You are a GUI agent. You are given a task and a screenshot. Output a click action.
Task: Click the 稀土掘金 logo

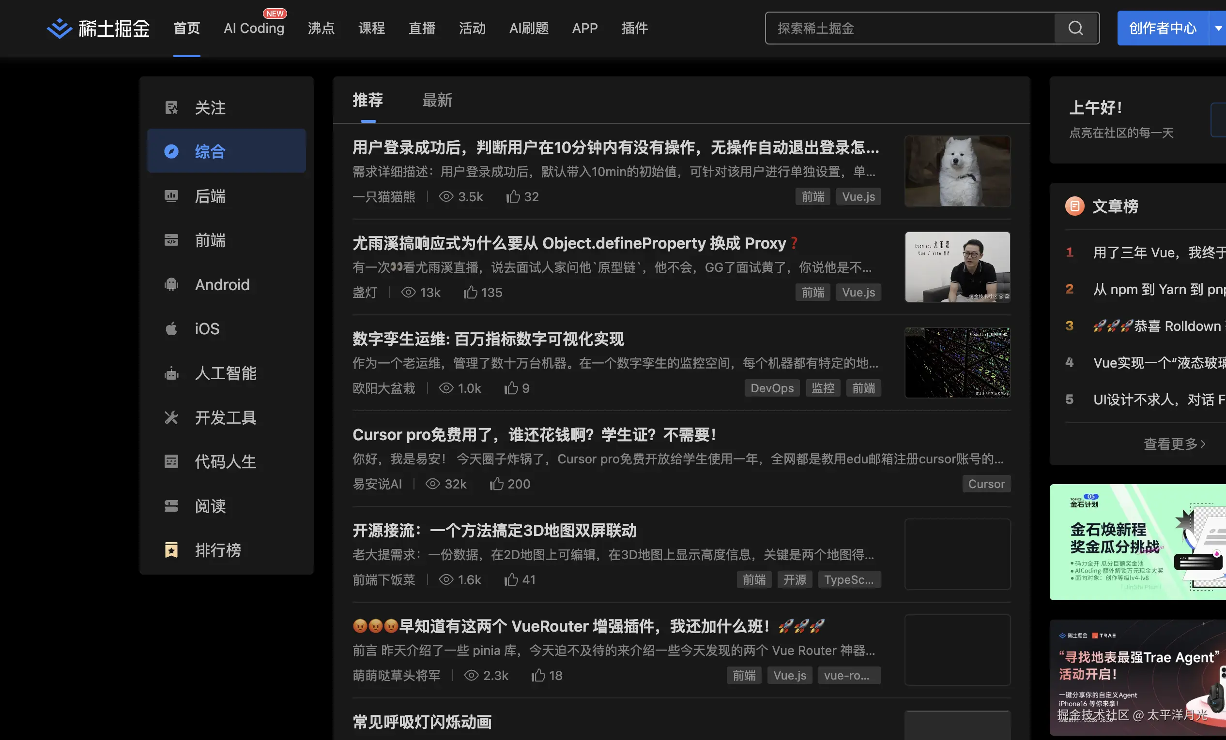click(98, 29)
